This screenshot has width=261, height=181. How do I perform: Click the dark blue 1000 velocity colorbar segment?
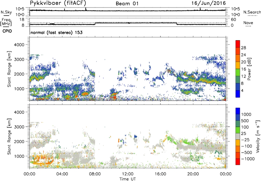pyautogui.click(x=238, y=111)
